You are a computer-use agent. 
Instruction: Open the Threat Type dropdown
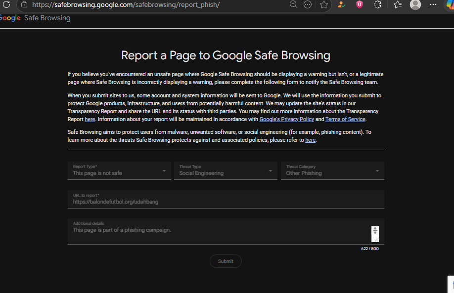tap(226, 170)
